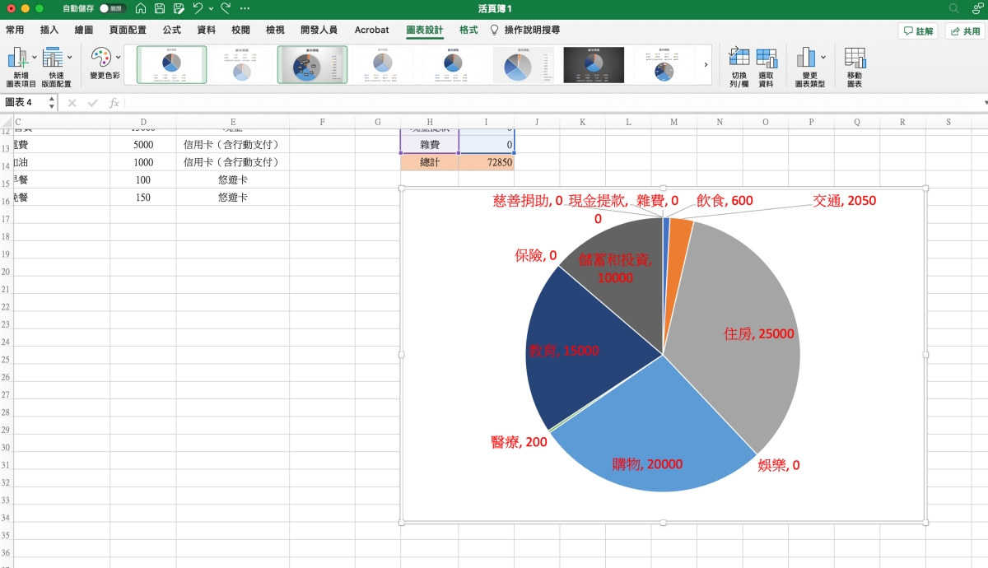Image resolution: width=988 pixels, height=568 pixels.
Task: Apply the second chart style with hatched pie
Action: [x=242, y=64]
